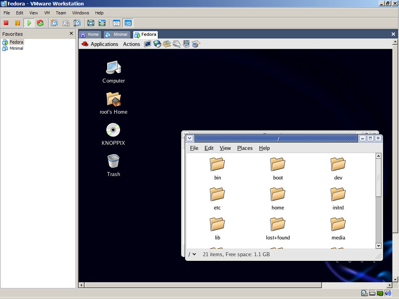399x299 pixels.
Task: Select the etc folder
Action: pyautogui.click(x=217, y=199)
